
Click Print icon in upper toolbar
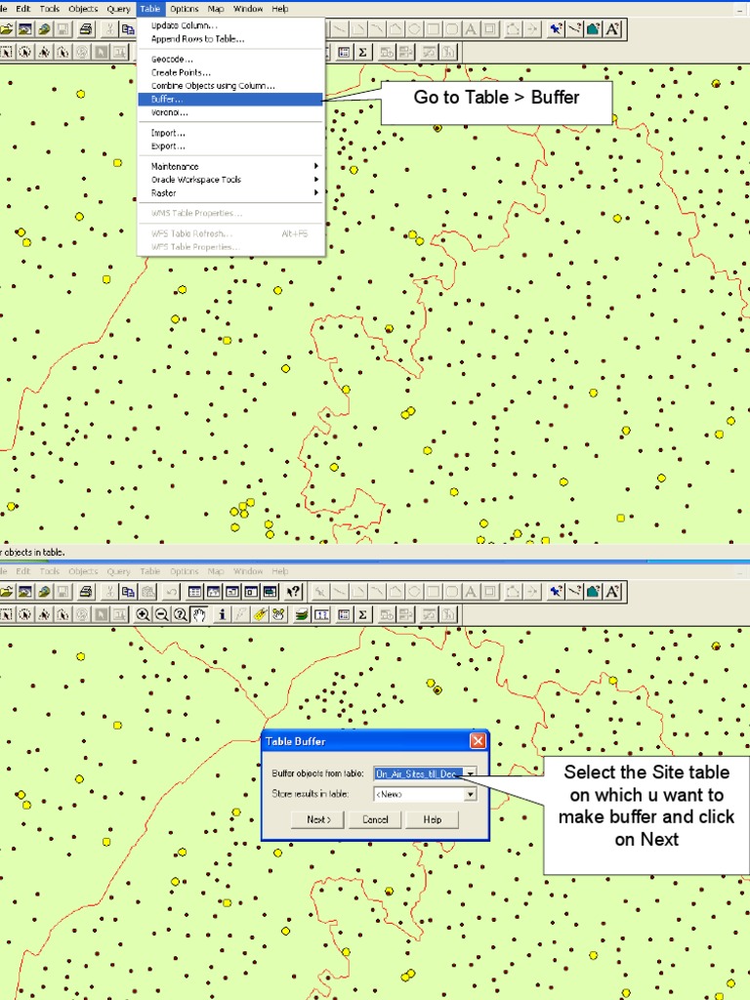(x=86, y=29)
